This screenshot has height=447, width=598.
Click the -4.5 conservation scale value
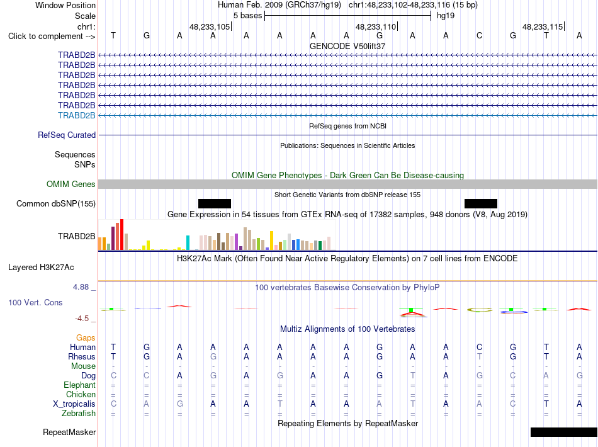(82, 319)
